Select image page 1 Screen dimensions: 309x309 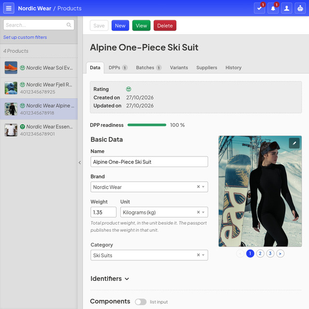click(x=250, y=253)
